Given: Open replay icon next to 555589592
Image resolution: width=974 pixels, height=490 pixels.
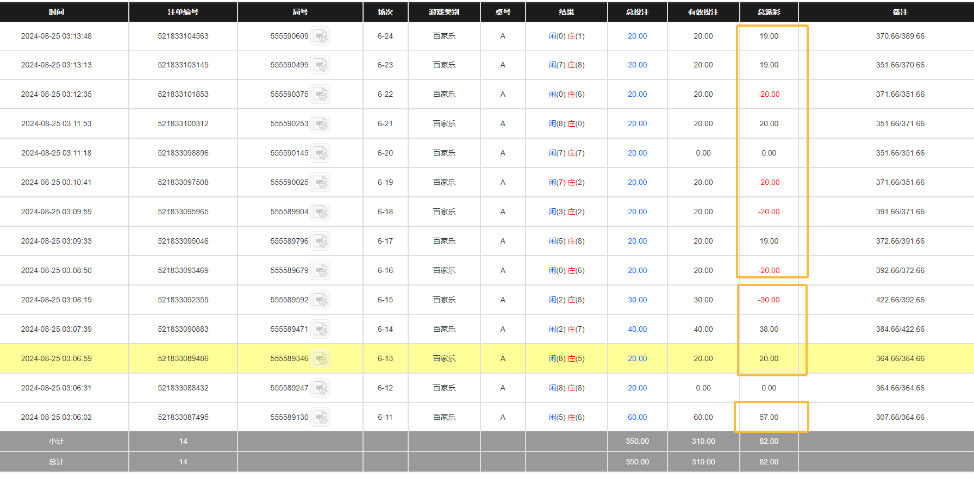Looking at the screenshot, I should tap(320, 300).
